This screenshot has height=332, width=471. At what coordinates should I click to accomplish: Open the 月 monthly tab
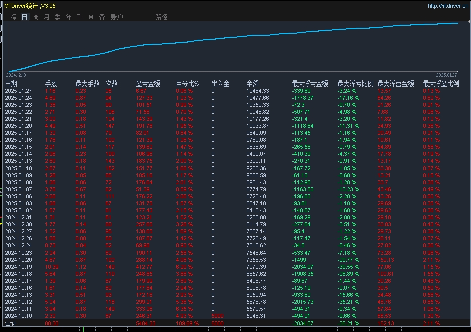tap(46, 17)
